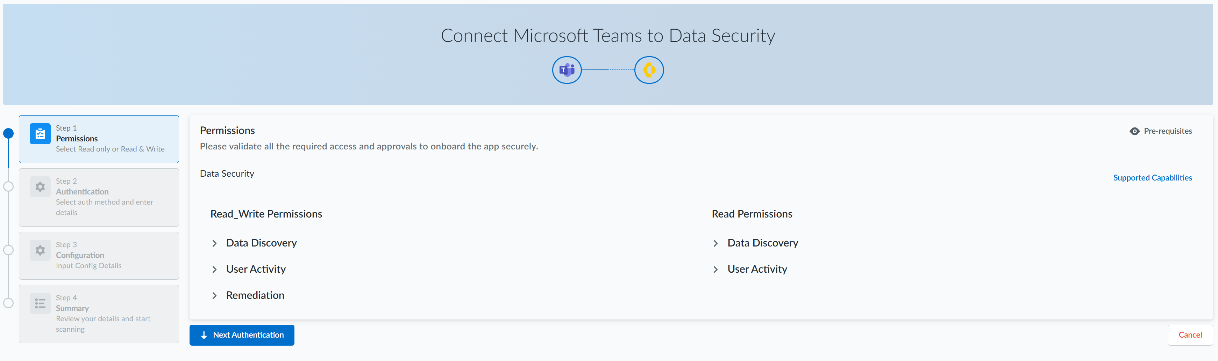This screenshot has width=1218, height=361.
Task: Click the Microsoft Teams logo icon
Action: tap(567, 70)
